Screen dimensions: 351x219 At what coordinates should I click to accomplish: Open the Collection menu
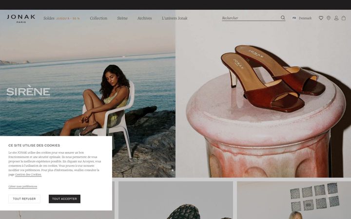tap(98, 18)
